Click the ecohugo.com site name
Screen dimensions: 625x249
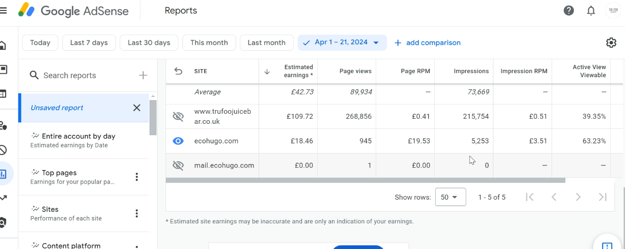[216, 141]
